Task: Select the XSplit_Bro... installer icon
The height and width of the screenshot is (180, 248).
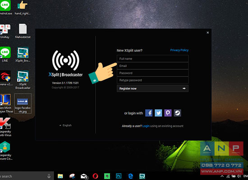Action: point(23,54)
